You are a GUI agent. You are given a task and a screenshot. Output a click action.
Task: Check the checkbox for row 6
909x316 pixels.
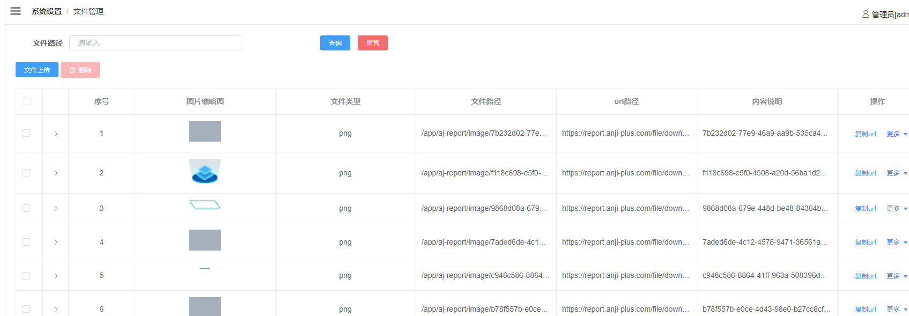pos(26,309)
